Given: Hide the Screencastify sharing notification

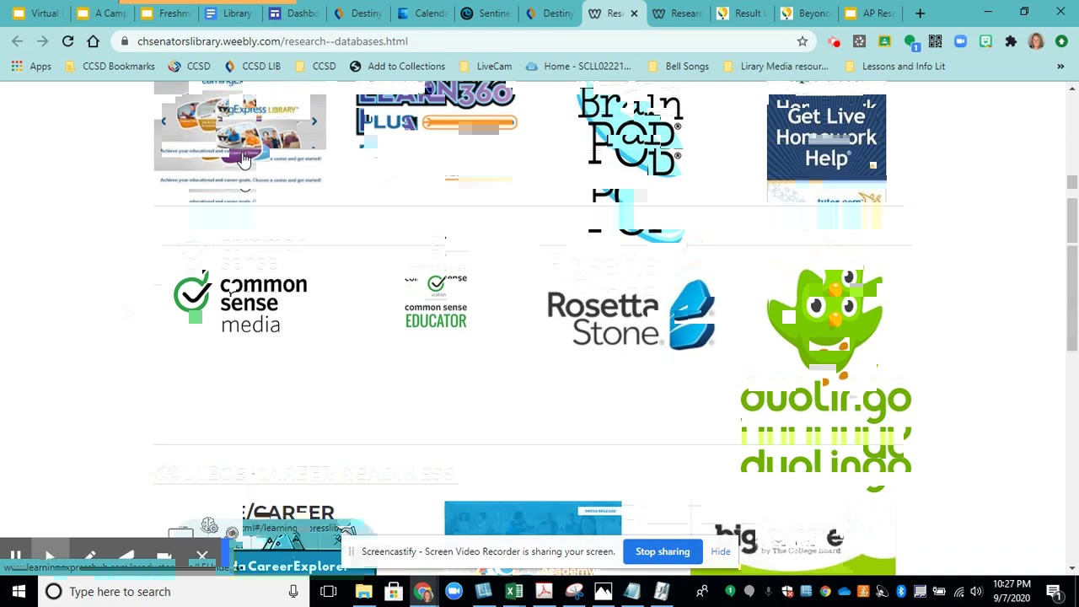Looking at the screenshot, I should 721,551.
